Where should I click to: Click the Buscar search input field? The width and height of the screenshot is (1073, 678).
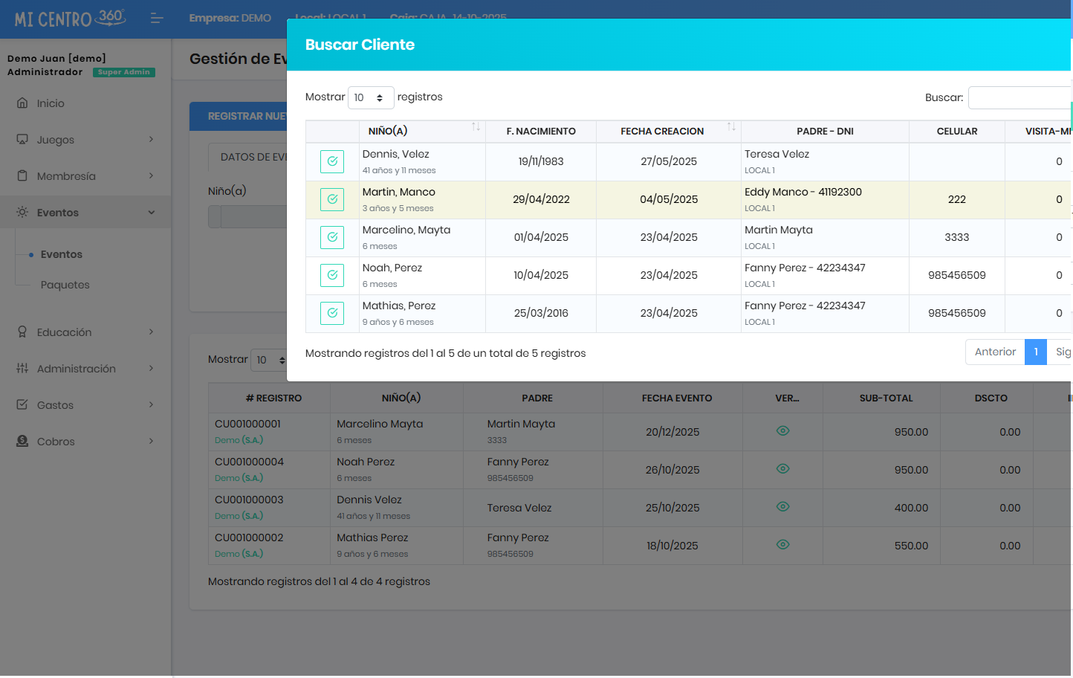[x=1019, y=97]
